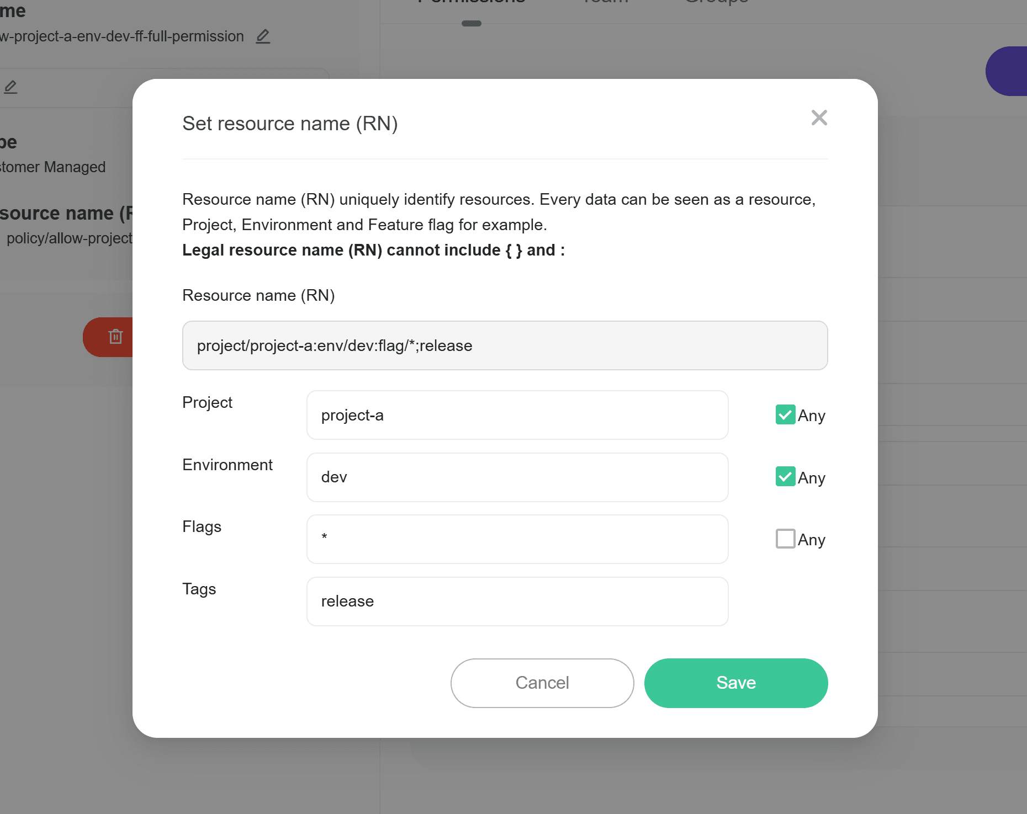Click the pencil icon below the policy name
The height and width of the screenshot is (814, 1027).
tap(10, 87)
